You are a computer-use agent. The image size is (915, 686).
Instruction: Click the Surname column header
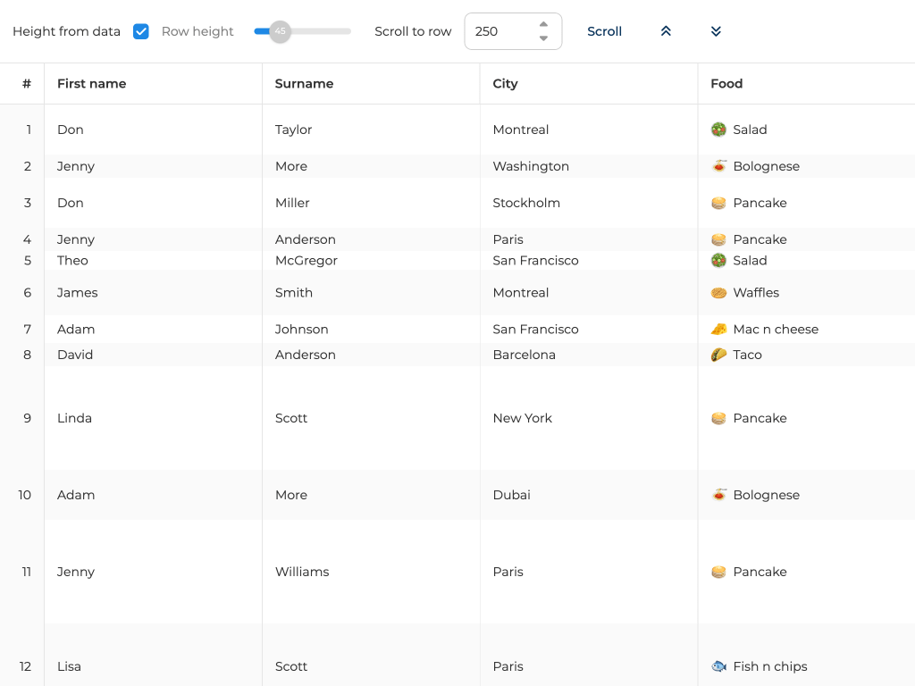coord(304,84)
